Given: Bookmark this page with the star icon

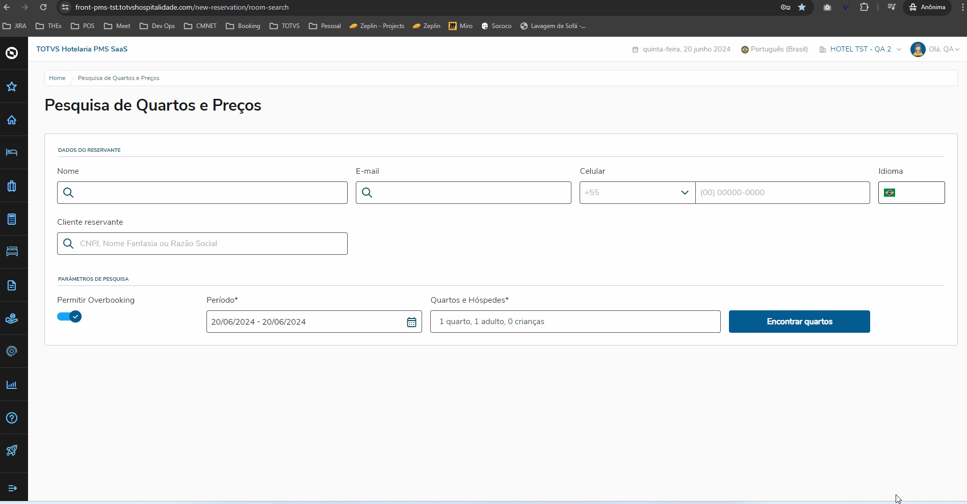Looking at the screenshot, I should 802,7.
